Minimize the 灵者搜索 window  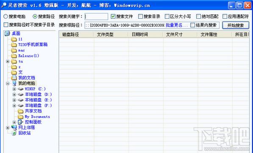[x=231, y=6]
